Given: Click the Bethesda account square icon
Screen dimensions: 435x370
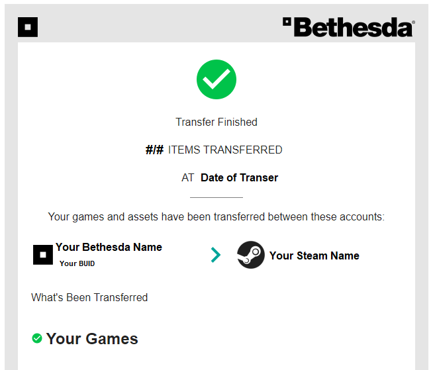Looking at the screenshot, I should tap(43, 255).
